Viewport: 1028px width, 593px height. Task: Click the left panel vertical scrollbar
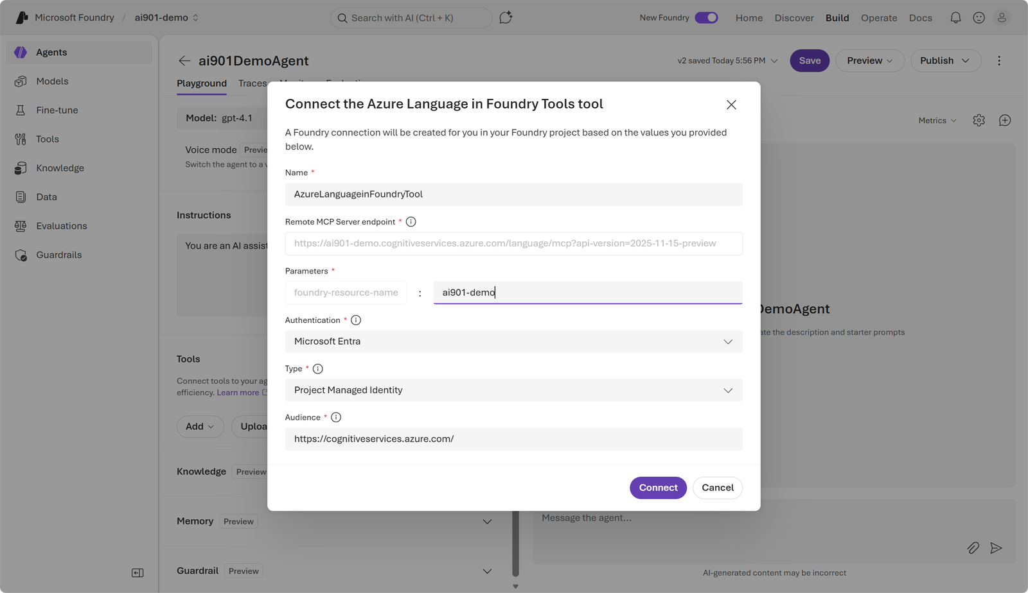tap(515, 543)
